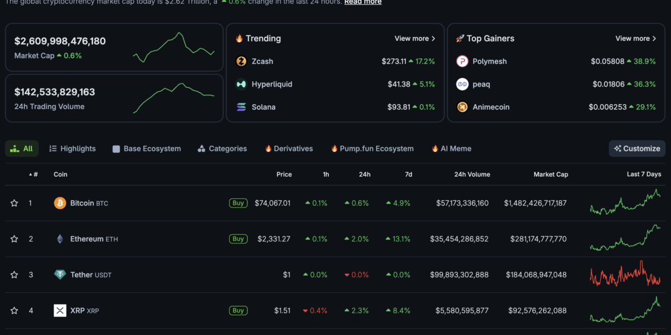Click the Bitcoin coin logo icon
The image size is (671, 335).
tap(60, 203)
